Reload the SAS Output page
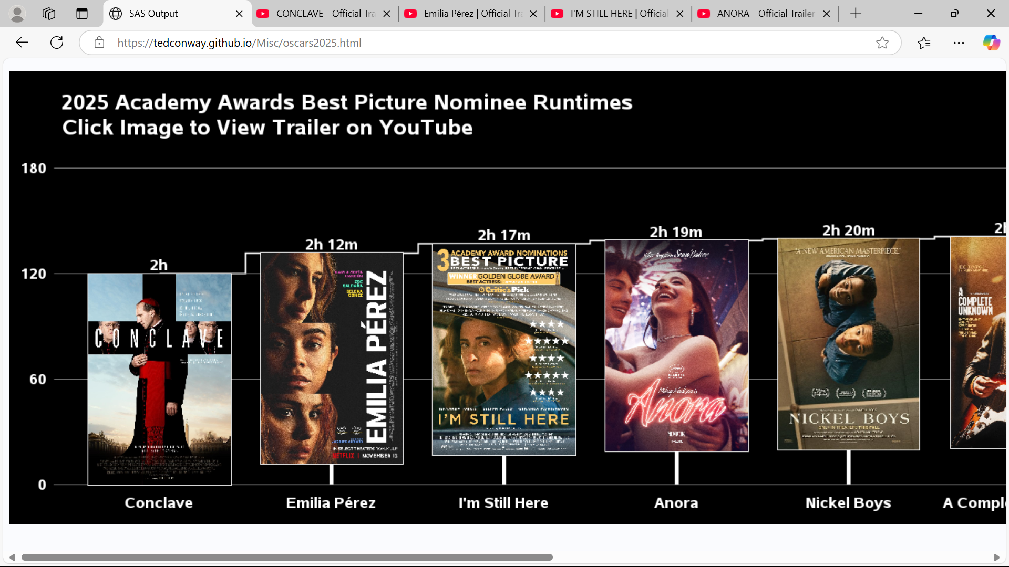The width and height of the screenshot is (1009, 567). tap(56, 43)
